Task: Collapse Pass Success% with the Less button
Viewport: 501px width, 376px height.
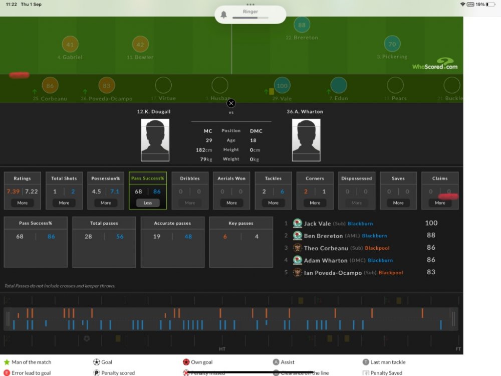Action: pyautogui.click(x=148, y=203)
